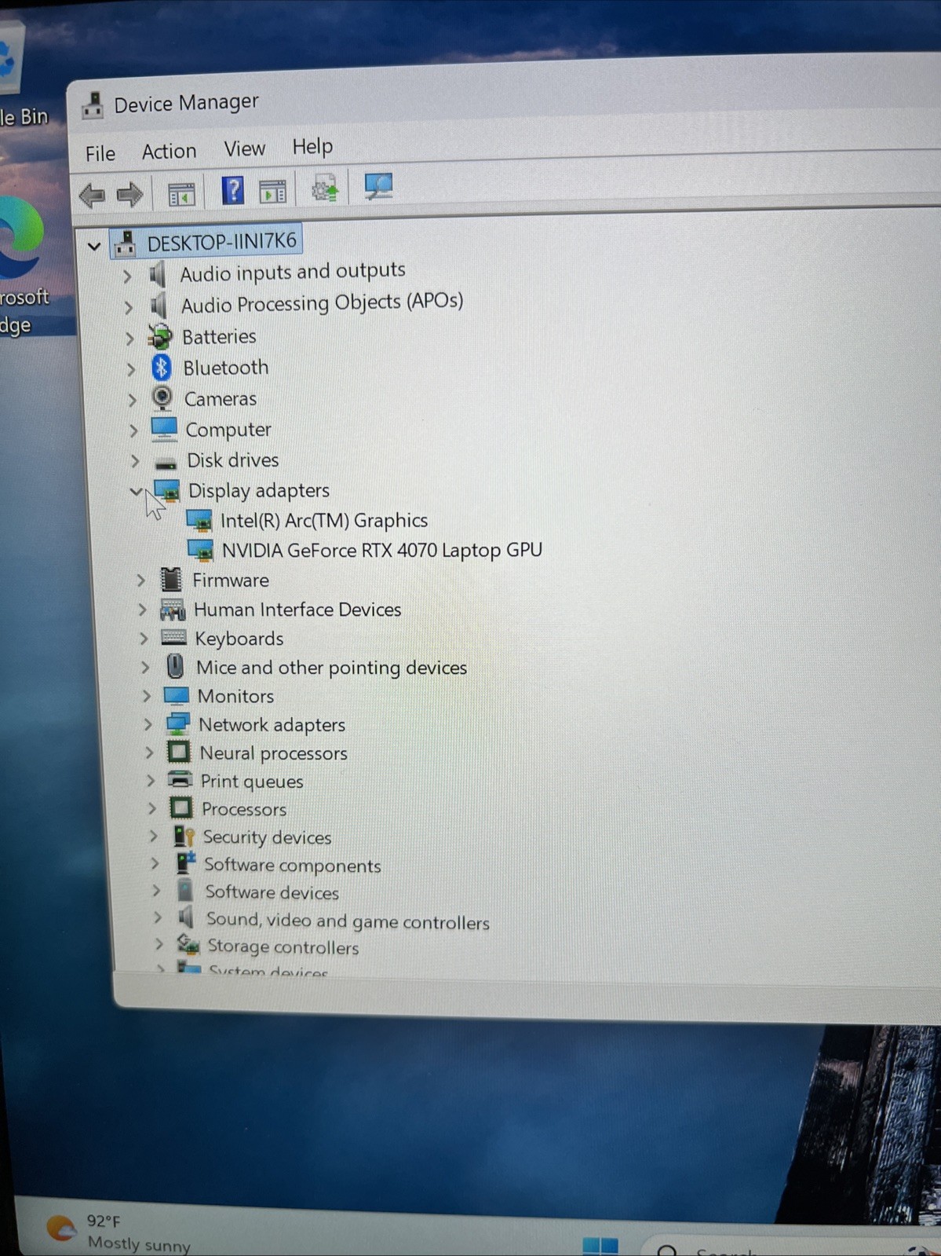Select the Cameras label
Viewport: 941px width, 1256px height.
pyautogui.click(x=221, y=398)
